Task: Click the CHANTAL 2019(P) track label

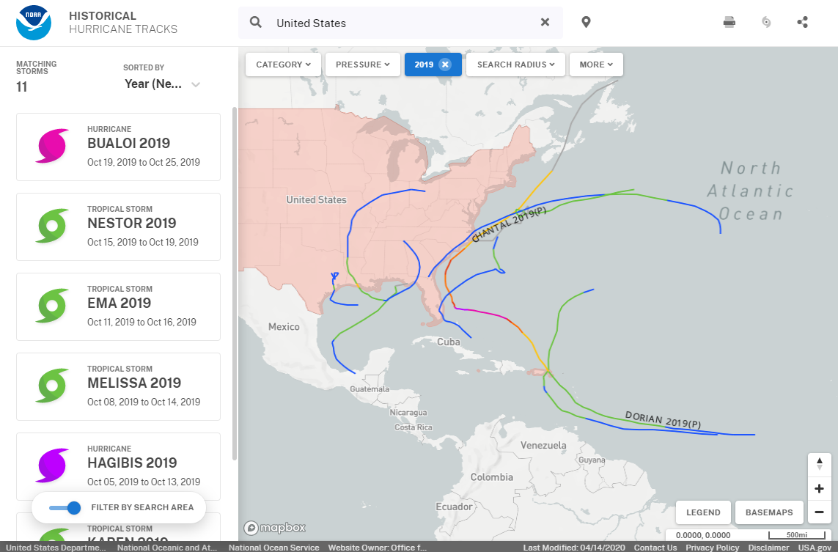Action: pos(510,224)
